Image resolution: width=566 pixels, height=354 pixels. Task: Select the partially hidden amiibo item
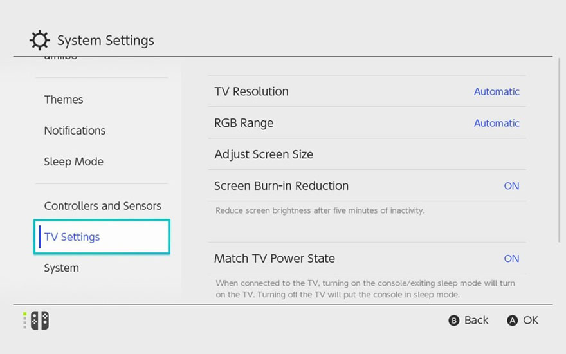[61, 59]
